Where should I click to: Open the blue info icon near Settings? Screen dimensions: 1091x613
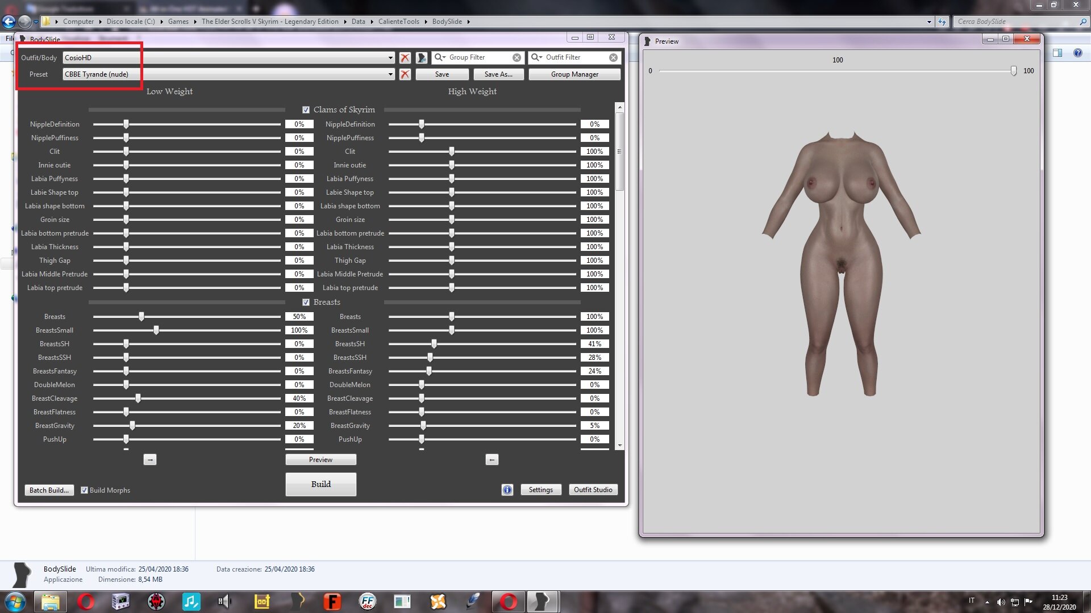[x=507, y=490]
